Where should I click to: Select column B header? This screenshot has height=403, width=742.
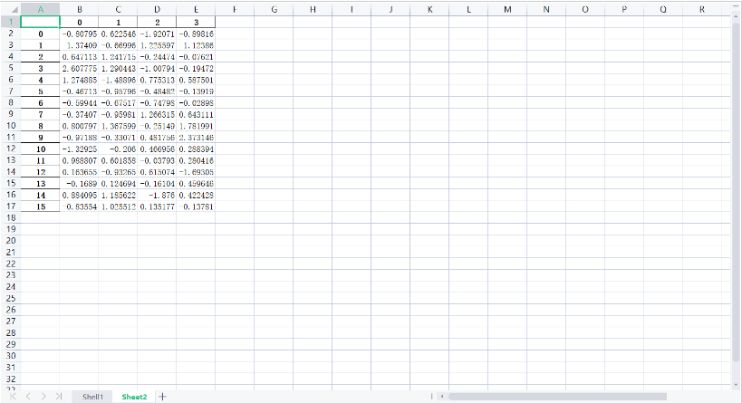(x=79, y=9)
